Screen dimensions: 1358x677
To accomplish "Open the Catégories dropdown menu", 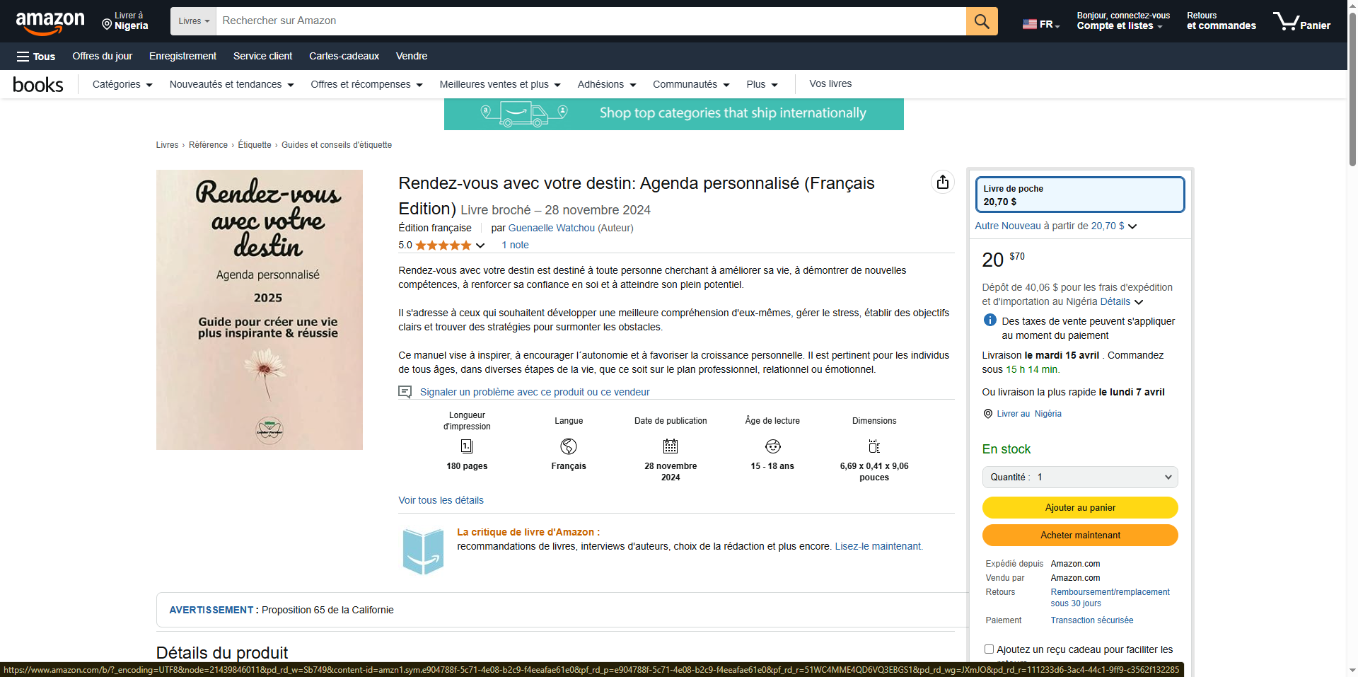I will (122, 84).
